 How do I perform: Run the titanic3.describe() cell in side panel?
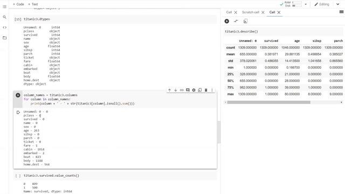point(226,21)
